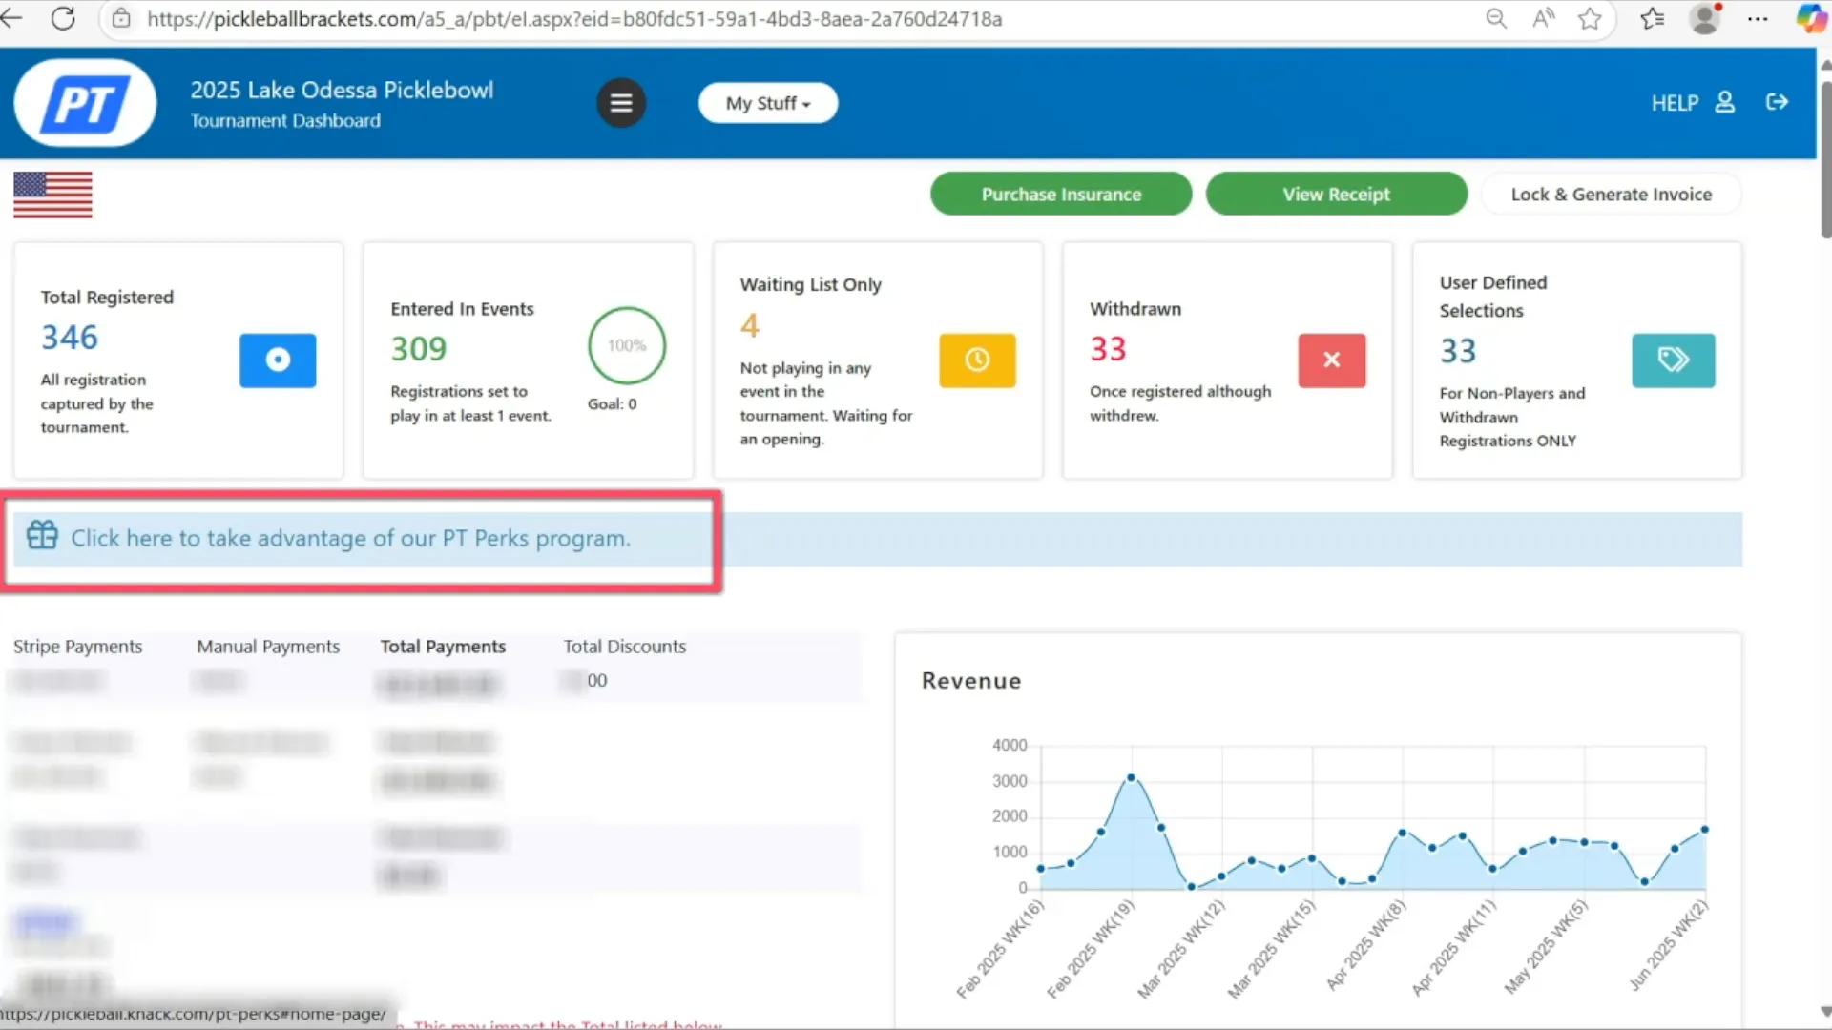Click Lock & Generate Invoice button

[x=1611, y=194]
